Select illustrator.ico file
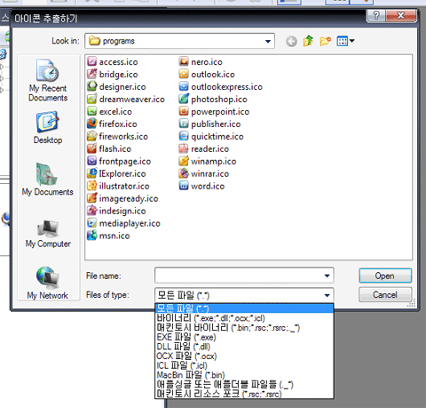 (118, 186)
